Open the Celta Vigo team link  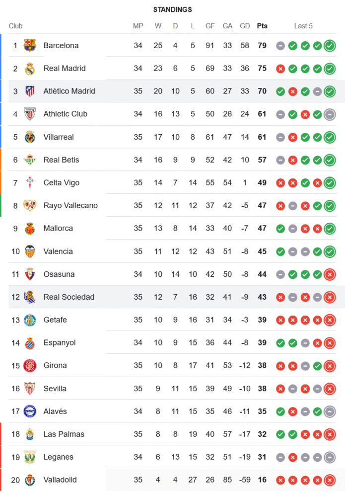point(61,183)
